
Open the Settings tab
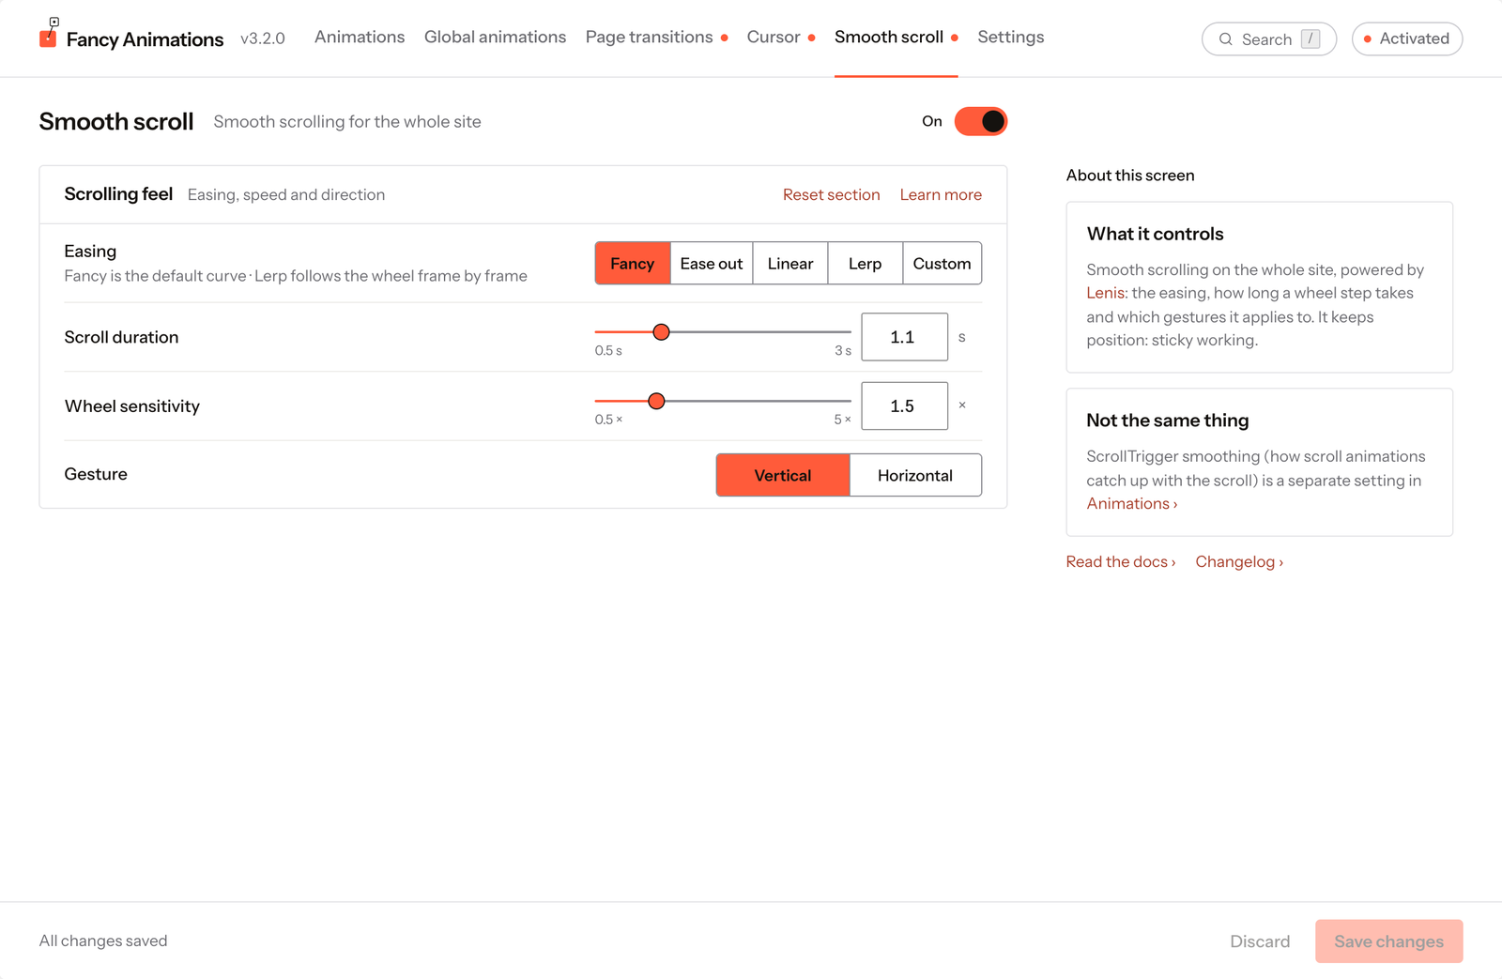1011,37
